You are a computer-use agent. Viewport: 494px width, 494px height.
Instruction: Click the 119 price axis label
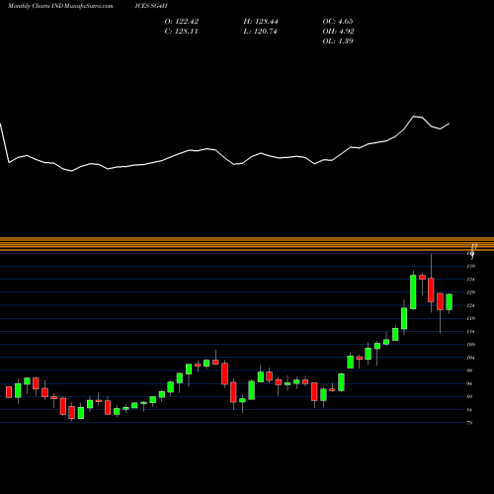(x=471, y=318)
